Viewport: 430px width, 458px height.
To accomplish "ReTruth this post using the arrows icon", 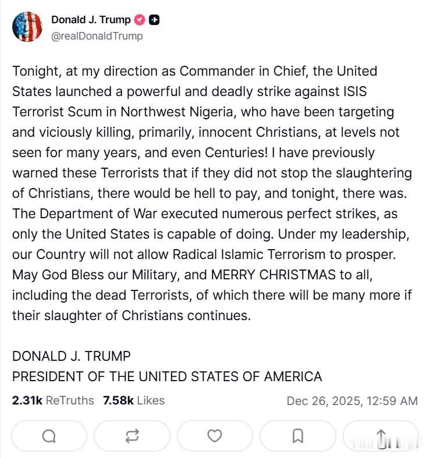I will 132,435.
